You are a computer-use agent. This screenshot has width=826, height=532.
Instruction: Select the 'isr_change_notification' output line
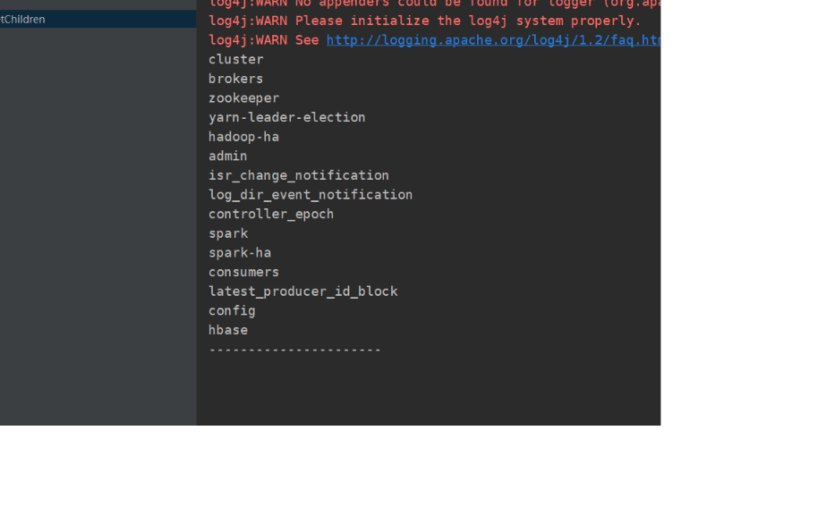tap(298, 175)
